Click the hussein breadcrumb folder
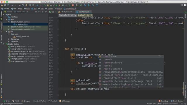 pyautogui.click(x=49, y=9)
